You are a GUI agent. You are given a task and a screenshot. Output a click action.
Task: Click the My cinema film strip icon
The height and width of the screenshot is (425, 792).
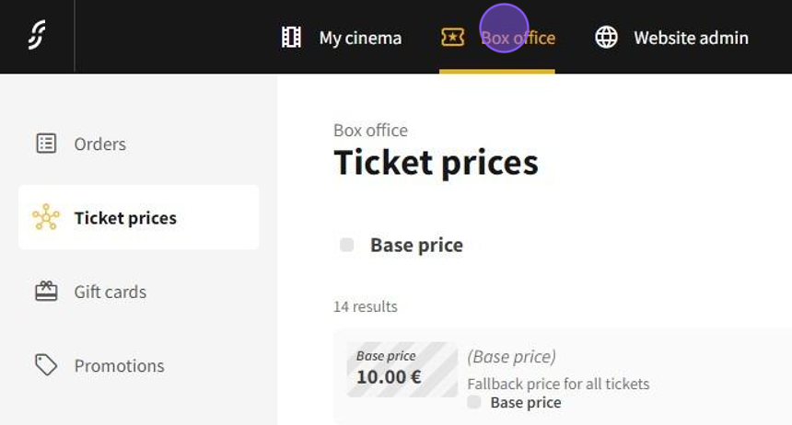tap(292, 37)
